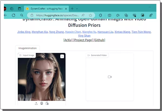Add this page to favorites star
The image size is (162, 111).
click(x=90, y=15)
